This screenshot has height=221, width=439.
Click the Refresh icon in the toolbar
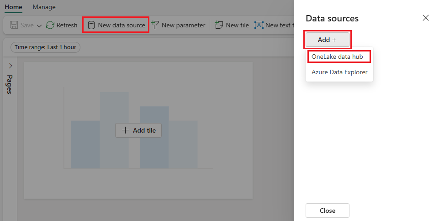pyautogui.click(x=50, y=25)
